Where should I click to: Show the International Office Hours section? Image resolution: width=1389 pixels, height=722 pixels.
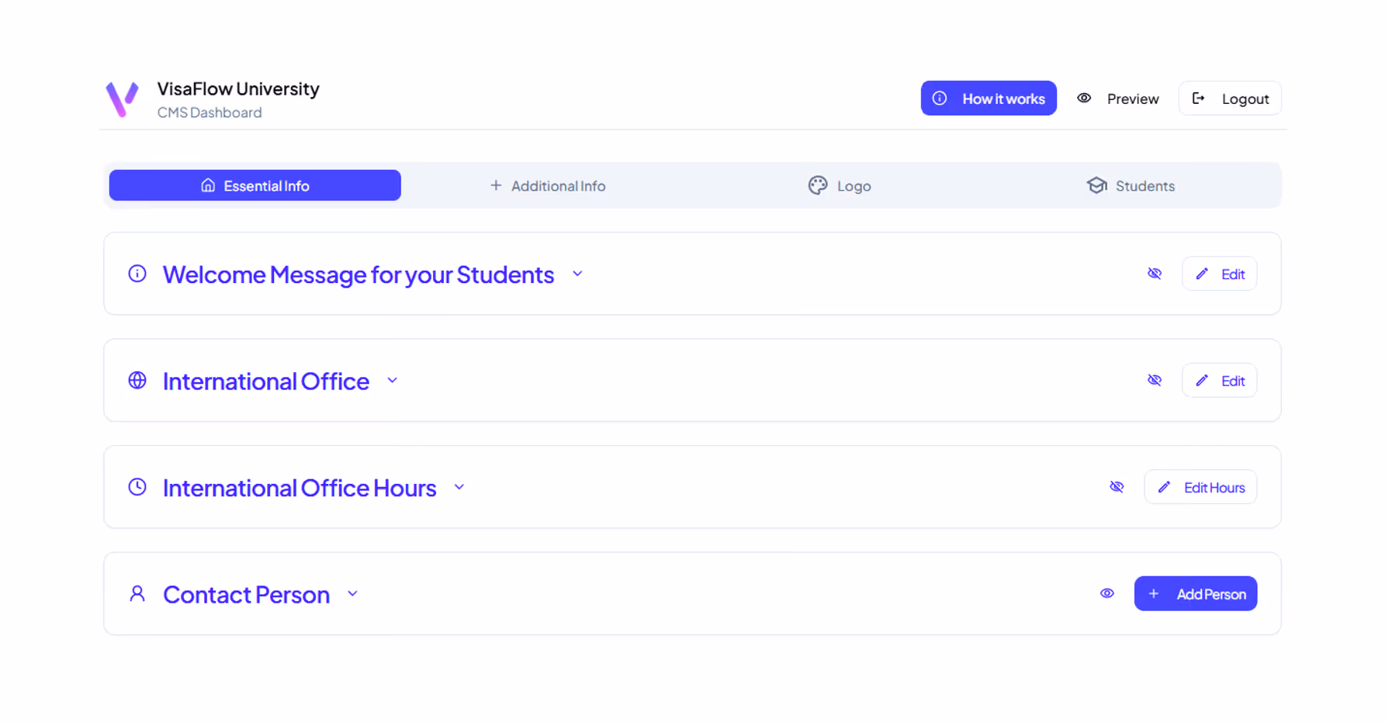[x=1117, y=486]
